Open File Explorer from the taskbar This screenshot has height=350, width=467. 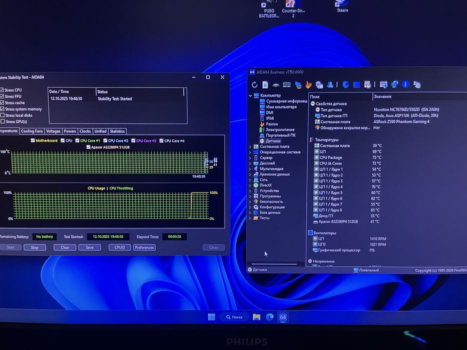pyautogui.click(x=256, y=317)
